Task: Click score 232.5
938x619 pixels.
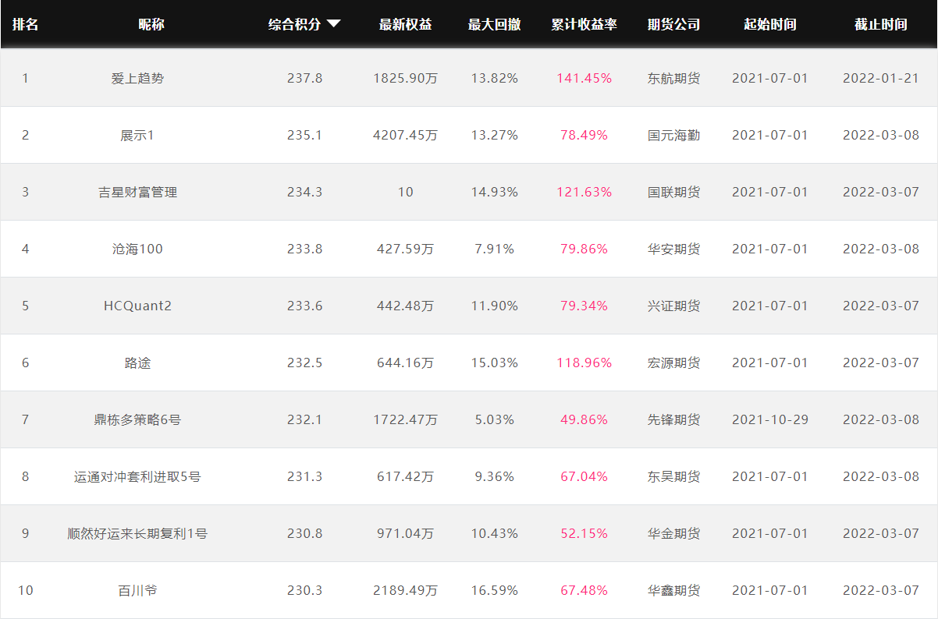Action: pos(304,363)
